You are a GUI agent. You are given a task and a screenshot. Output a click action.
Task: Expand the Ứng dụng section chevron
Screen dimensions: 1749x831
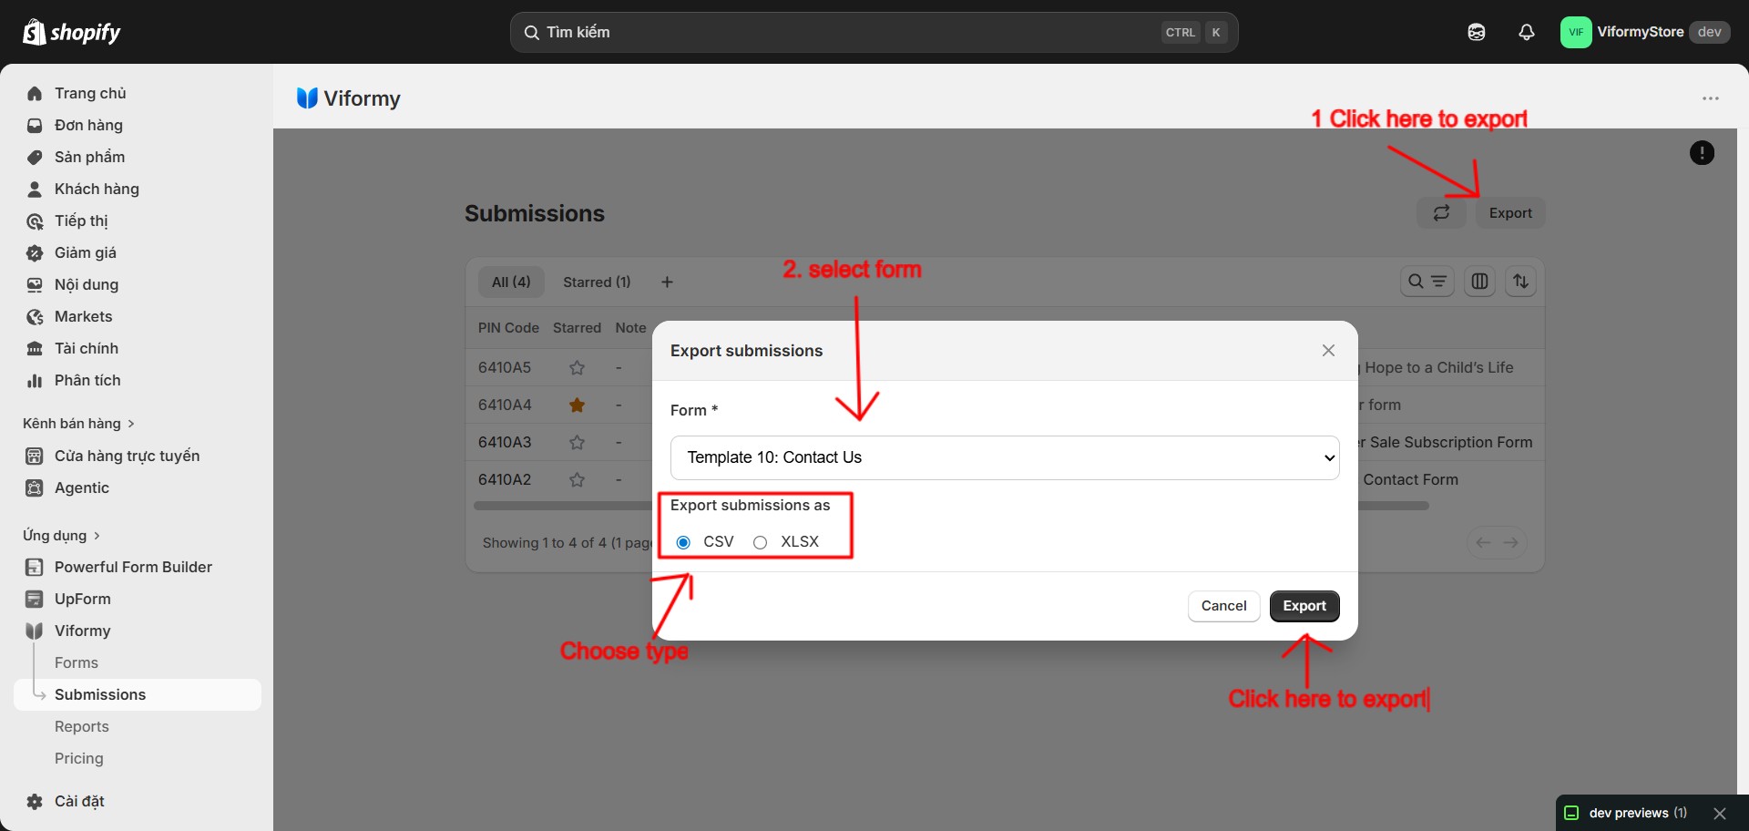[x=97, y=536]
